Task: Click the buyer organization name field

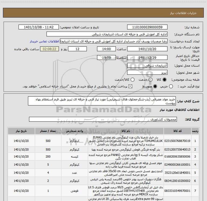Action: [x=107, y=34]
